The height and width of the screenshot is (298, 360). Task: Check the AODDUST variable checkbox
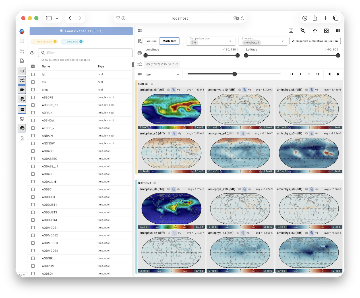[x=33, y=197]
